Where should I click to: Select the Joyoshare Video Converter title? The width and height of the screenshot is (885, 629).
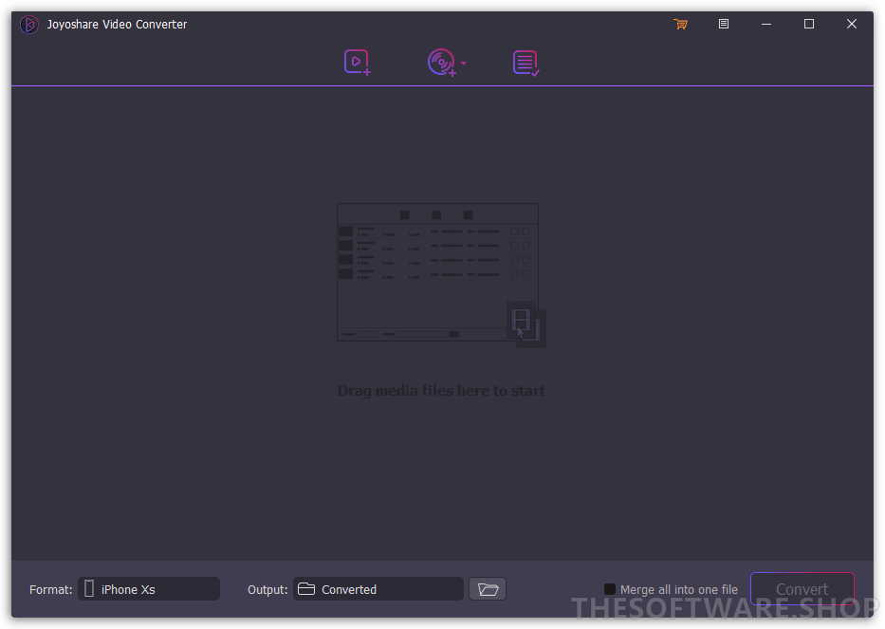117,24
